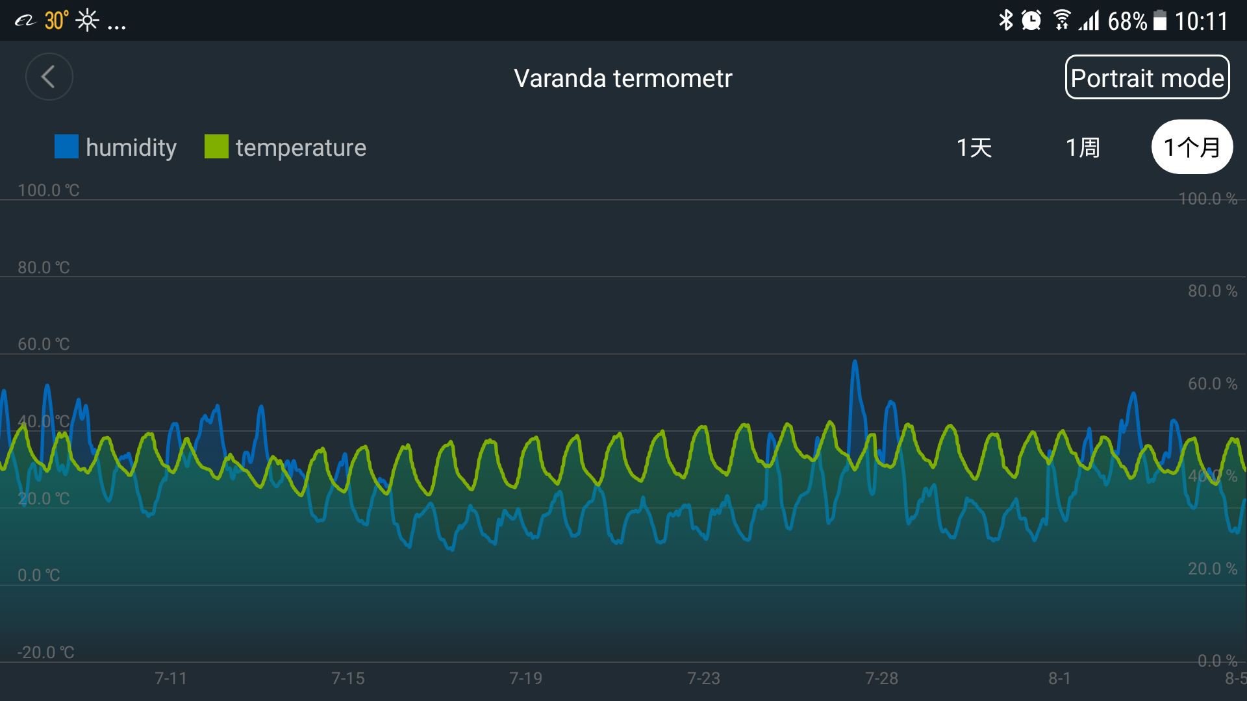Image resolution: width=1247 pixels, height=701 pixels.
Task: Tap the 30° weather notification
Action: pos(57,21)
